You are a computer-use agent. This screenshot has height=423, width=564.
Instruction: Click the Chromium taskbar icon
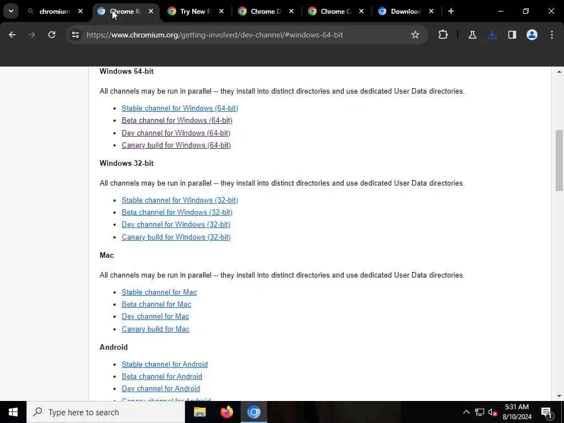pos(253,412)
